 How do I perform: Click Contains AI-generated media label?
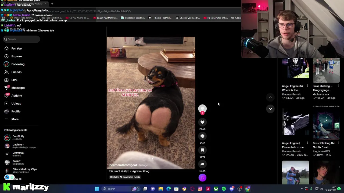pyautogui.click(x=125, y=177)
